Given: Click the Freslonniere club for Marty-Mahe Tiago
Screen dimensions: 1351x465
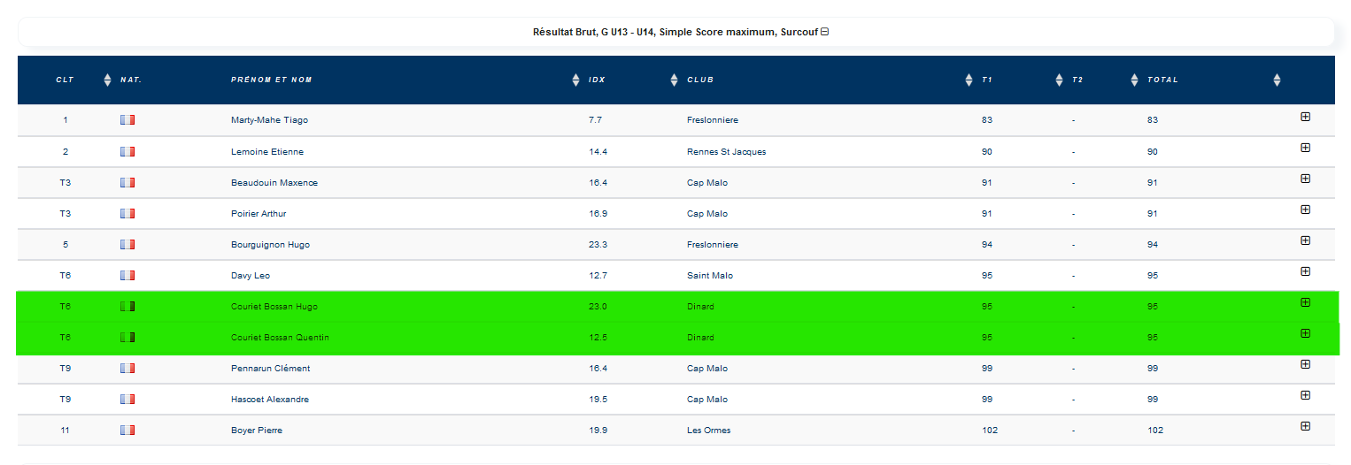Looking at the screenshot, I should click(713, 120).
